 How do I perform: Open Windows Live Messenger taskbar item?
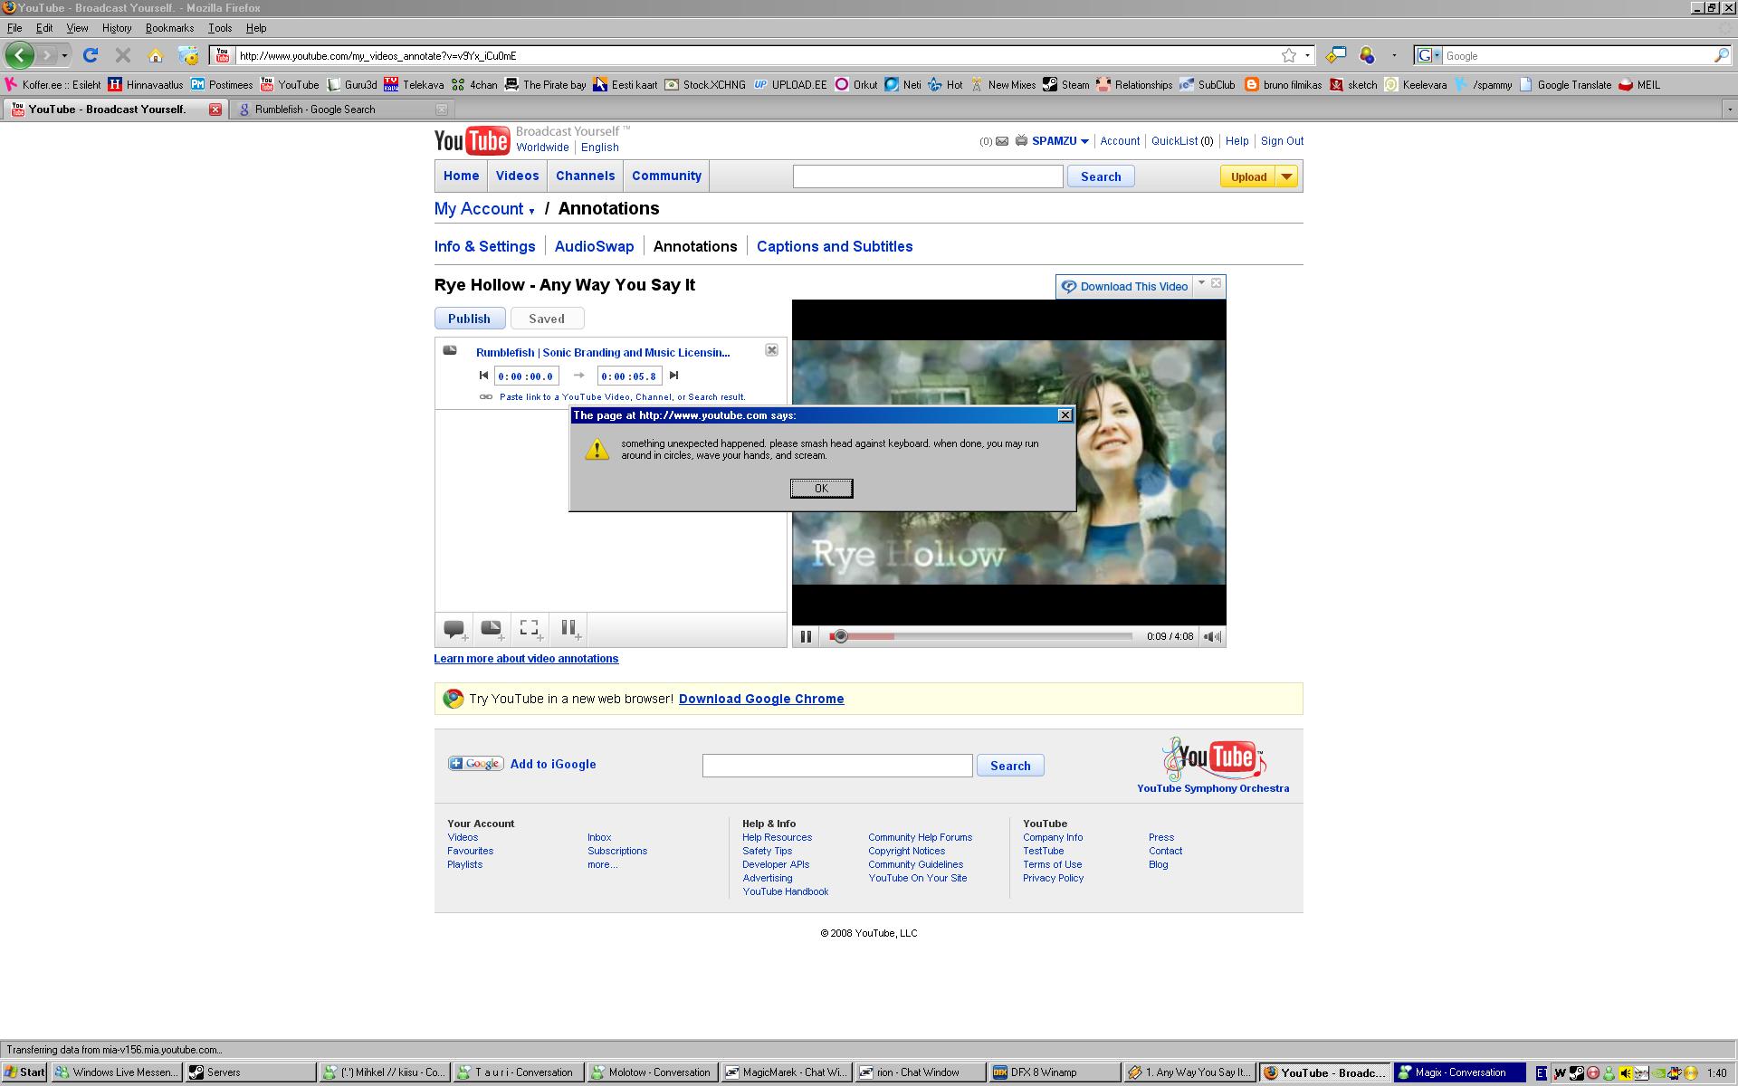tap(117, 1072)
